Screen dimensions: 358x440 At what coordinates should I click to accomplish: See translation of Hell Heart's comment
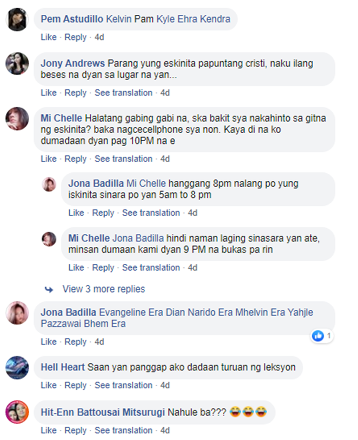[x=123, y=385]
